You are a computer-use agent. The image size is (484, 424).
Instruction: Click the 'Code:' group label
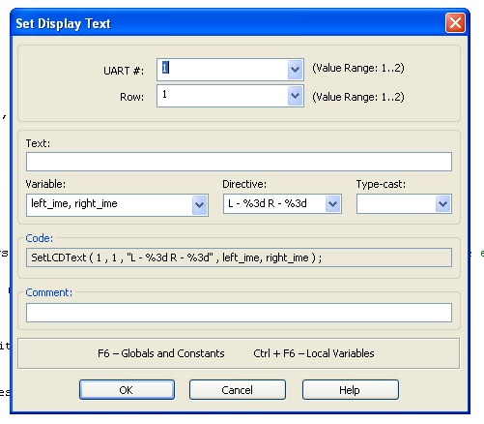40,238
